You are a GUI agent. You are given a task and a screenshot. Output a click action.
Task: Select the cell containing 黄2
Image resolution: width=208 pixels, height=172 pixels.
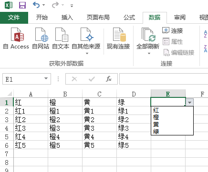99,120
